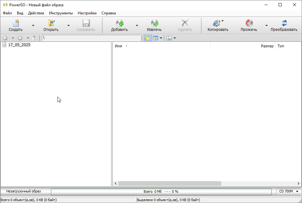Click the Незагрузочный образ boot status label
Viewport: 302px width, 203px height.
click(23, 191)
